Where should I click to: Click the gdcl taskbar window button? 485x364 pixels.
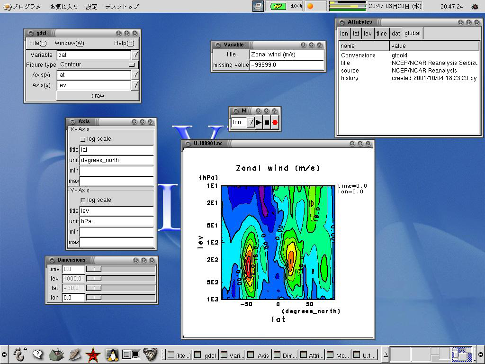click(x=205, y=355)
